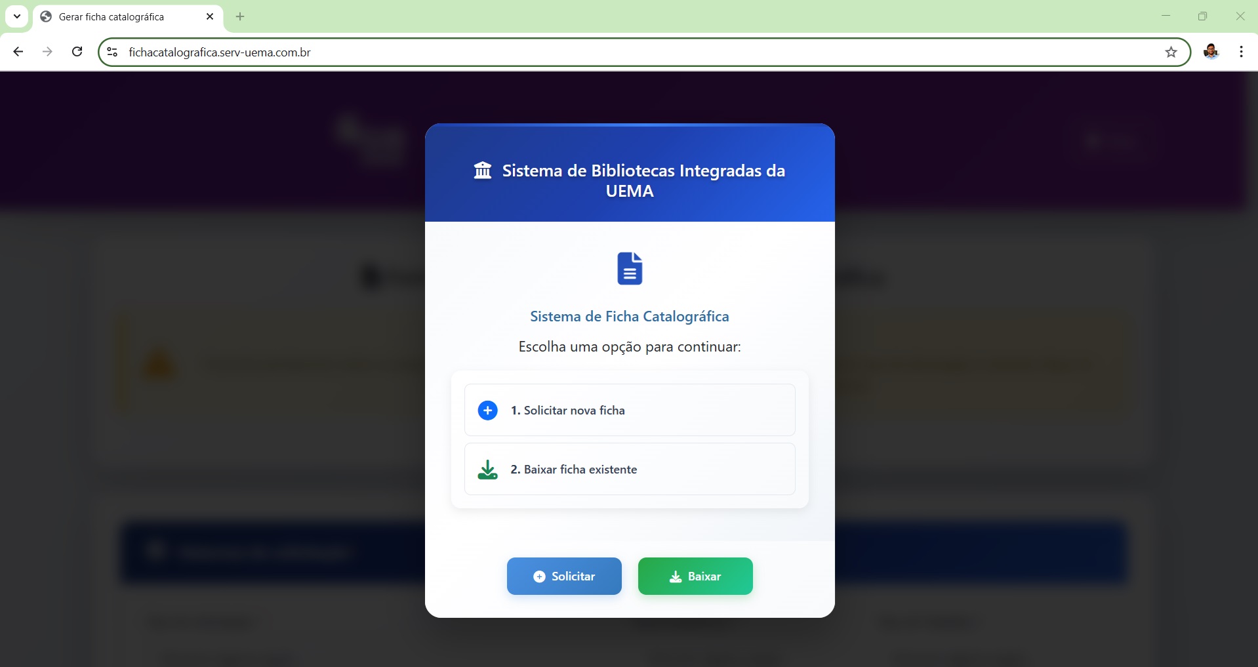
Task: Minimize the Chrome window
Action: coord(1166,16)
